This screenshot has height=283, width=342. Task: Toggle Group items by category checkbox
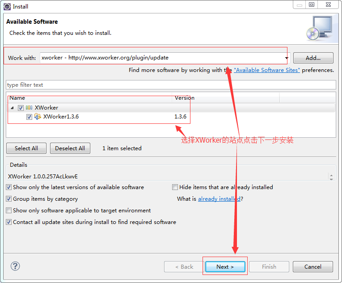(x=9, y=199)
